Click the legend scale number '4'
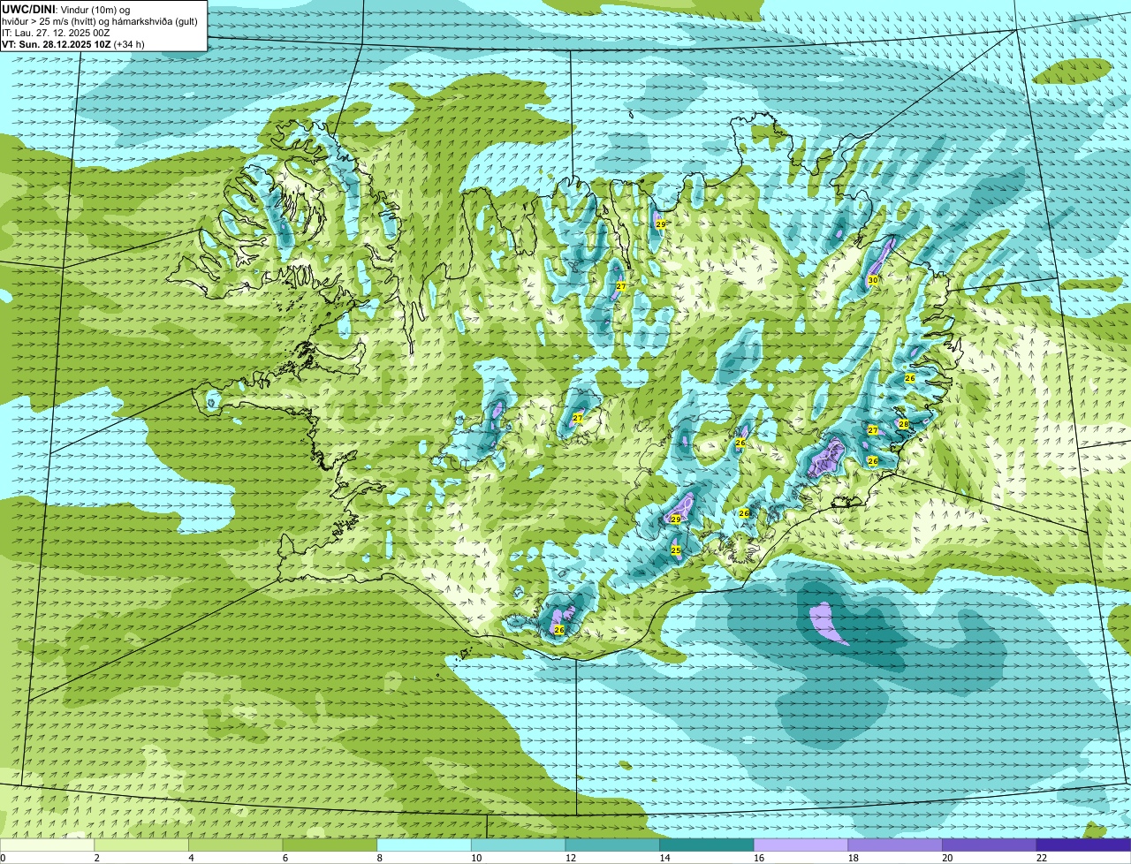 [191, 858]
